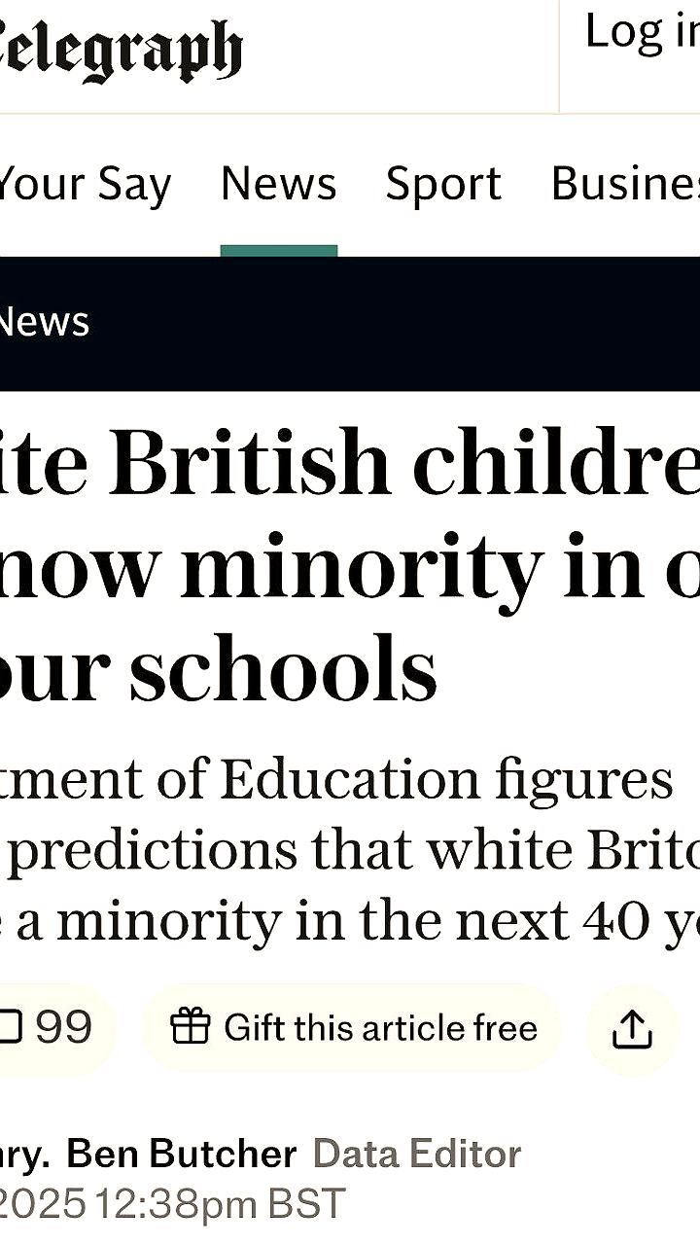Image resolution: width=700 pixels, height=1245 pixels.
Task: Click Gift this article free button
Action: click(x=352, y=1028)
